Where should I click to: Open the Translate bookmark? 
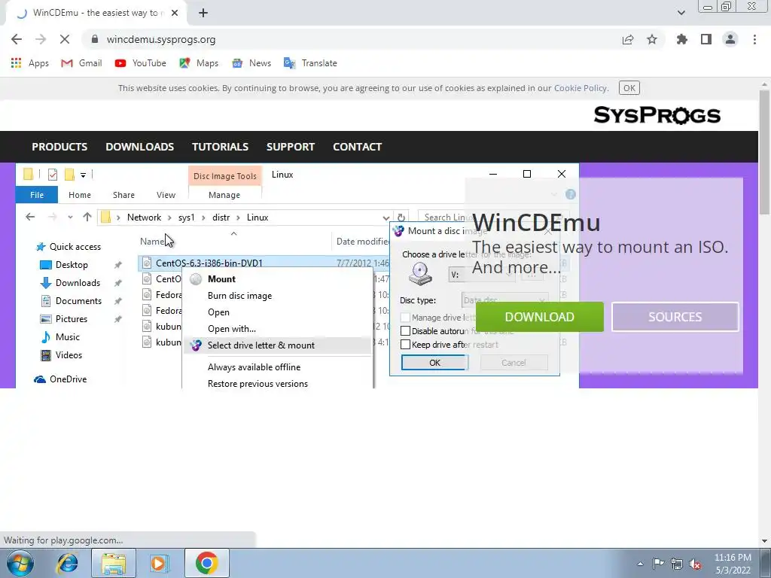coord(311,63)
